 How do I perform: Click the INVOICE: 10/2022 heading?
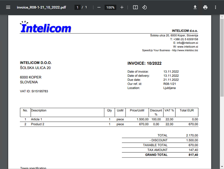[x=144, y=63]
